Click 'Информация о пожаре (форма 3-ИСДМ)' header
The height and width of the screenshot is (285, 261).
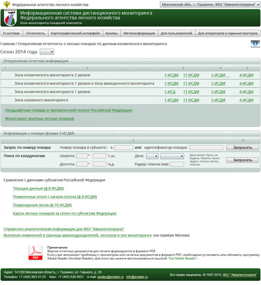(x=130, y=133)
